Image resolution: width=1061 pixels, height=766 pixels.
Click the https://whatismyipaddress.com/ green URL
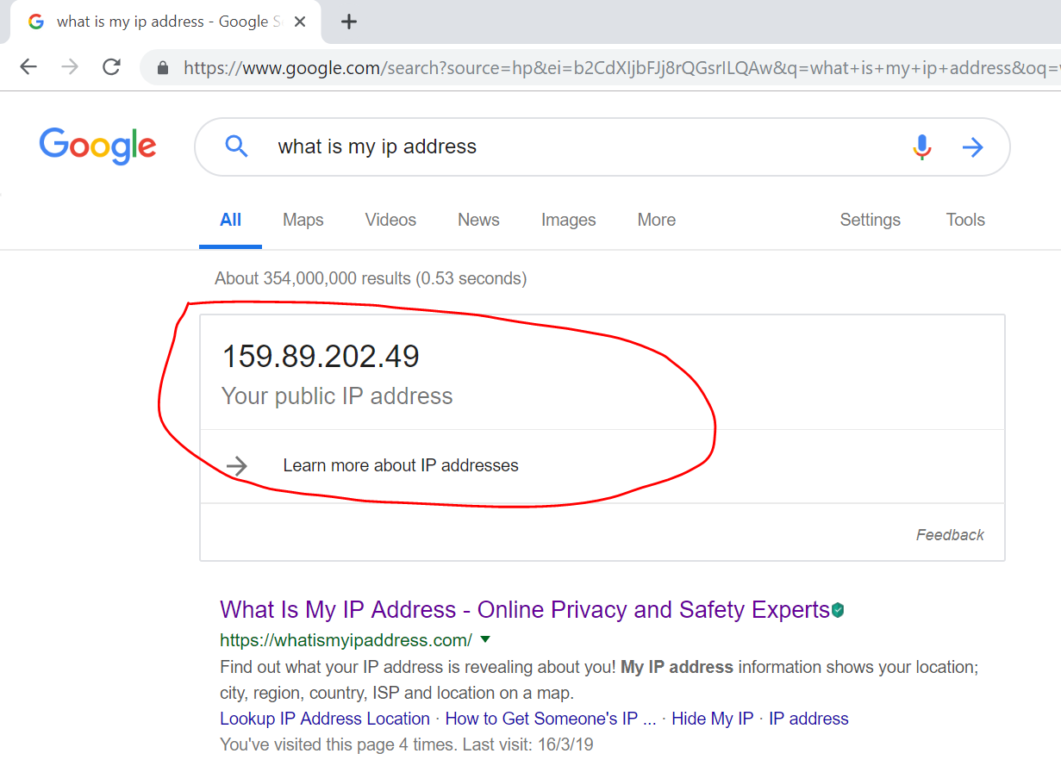pos(346,640)
